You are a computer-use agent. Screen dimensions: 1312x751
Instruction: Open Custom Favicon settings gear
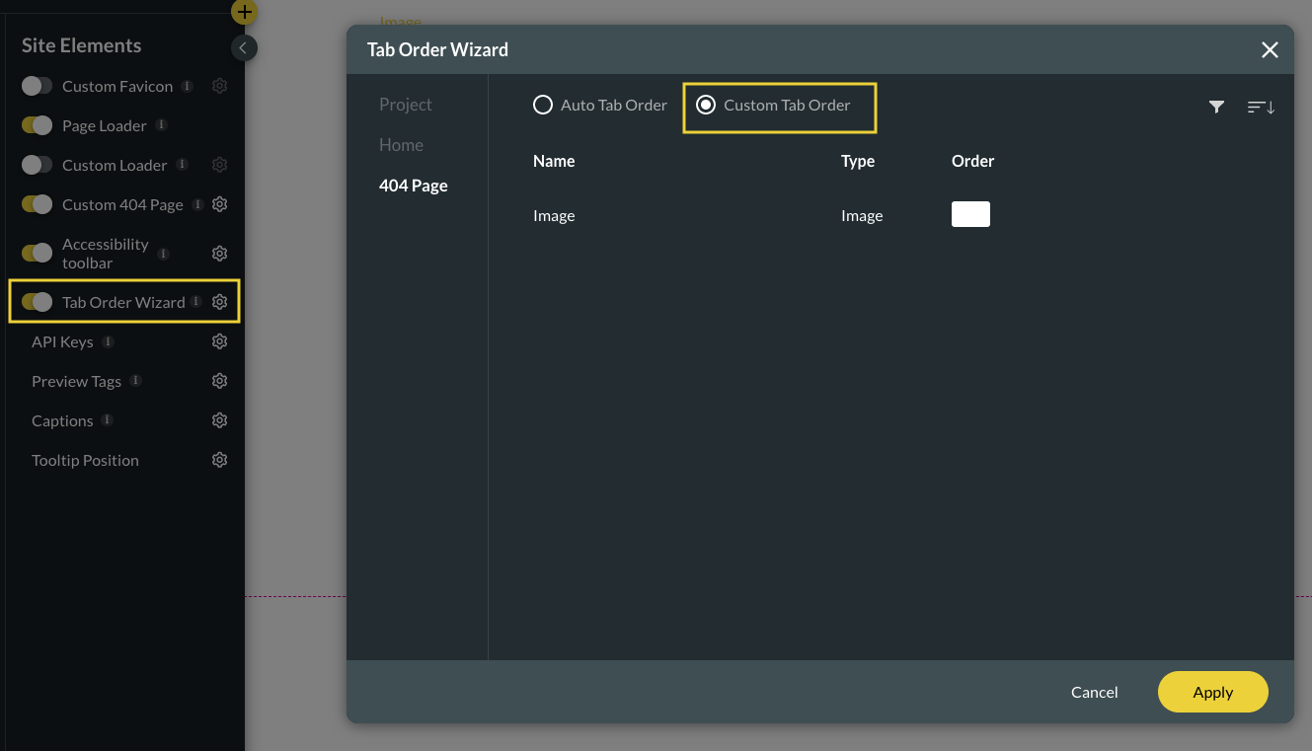pyautogui.click(x=220, y=86)
